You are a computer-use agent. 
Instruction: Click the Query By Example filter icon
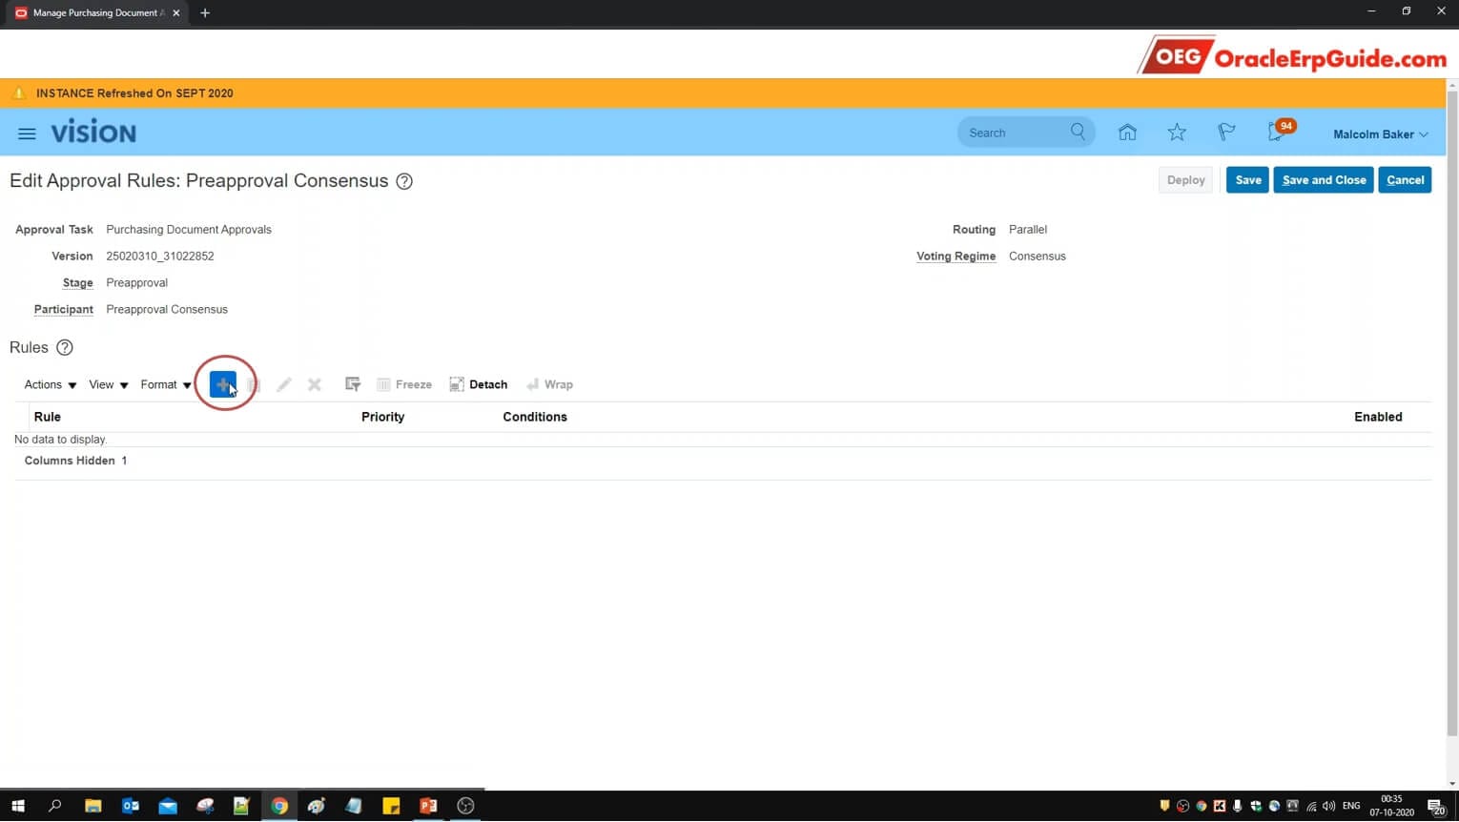[353, 384]
